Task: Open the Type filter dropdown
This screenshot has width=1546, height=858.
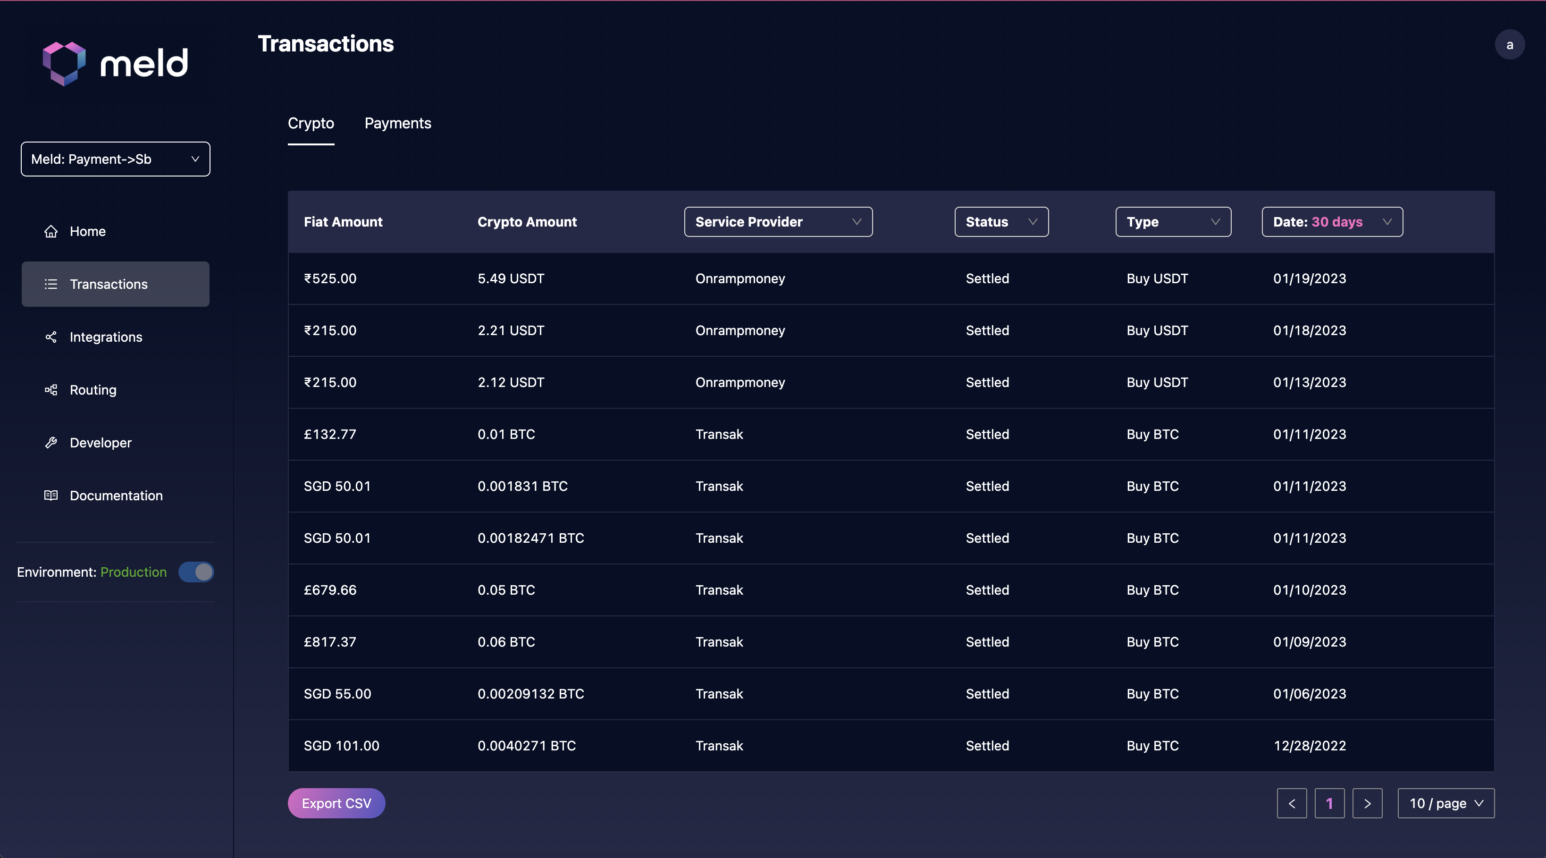Action: click(1173, 222)
